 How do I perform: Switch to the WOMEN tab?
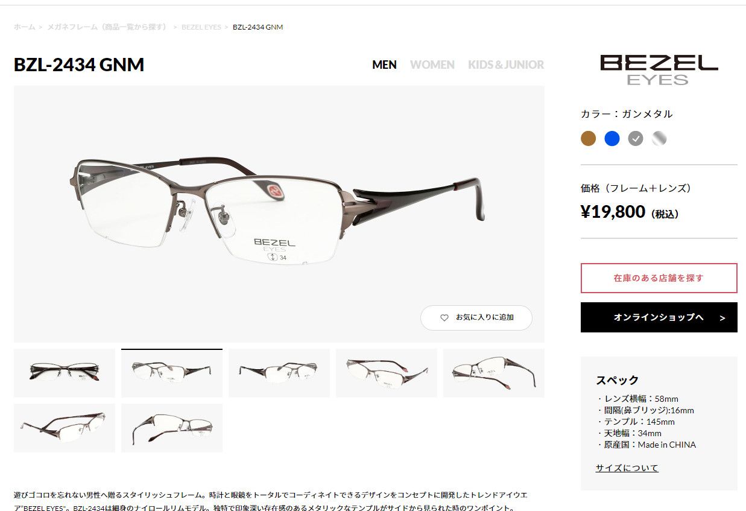[432, 65]
